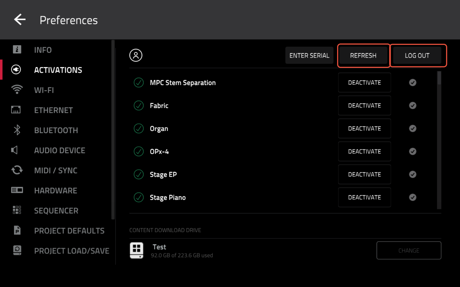Open SEQUENCER settings

56,211
